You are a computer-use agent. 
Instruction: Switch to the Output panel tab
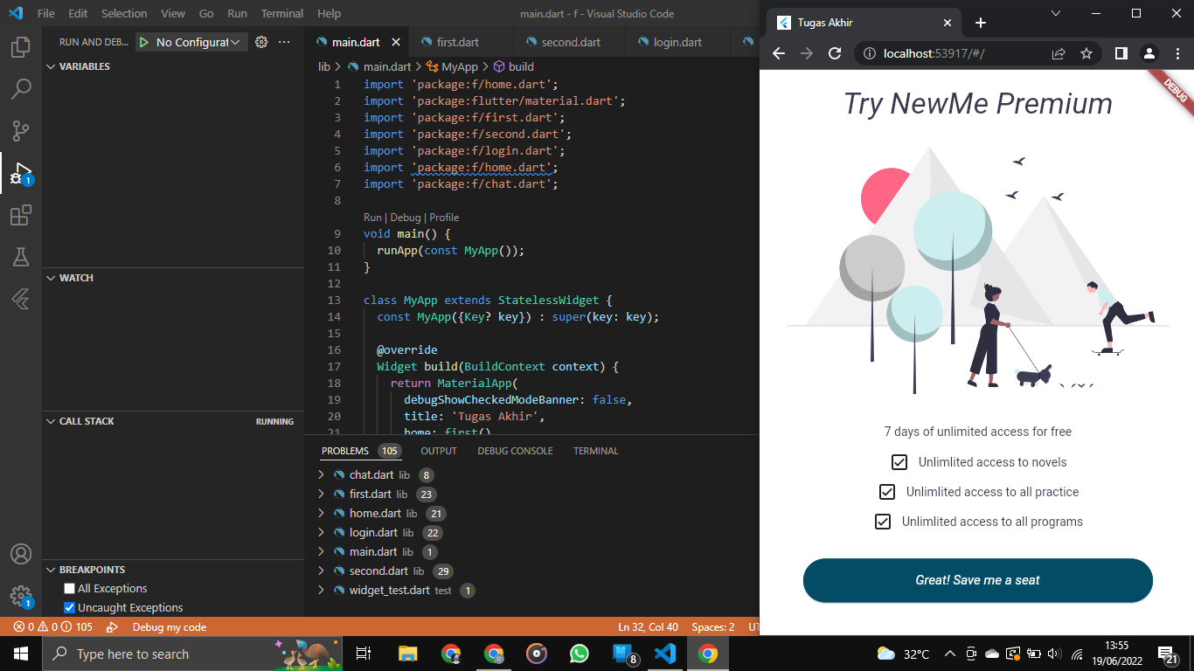[x=439, y=451]
